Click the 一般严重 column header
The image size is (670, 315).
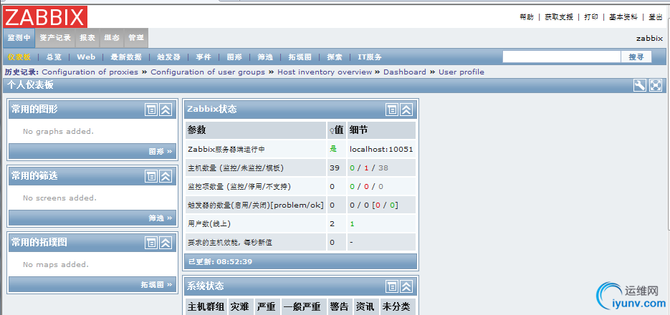(305, 307)
